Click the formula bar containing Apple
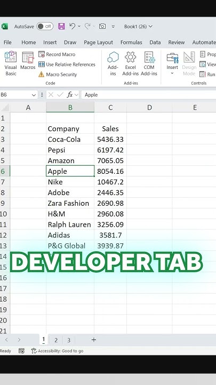Image resolution: width=216 pixels, height=385 pixels. point(149,95)
